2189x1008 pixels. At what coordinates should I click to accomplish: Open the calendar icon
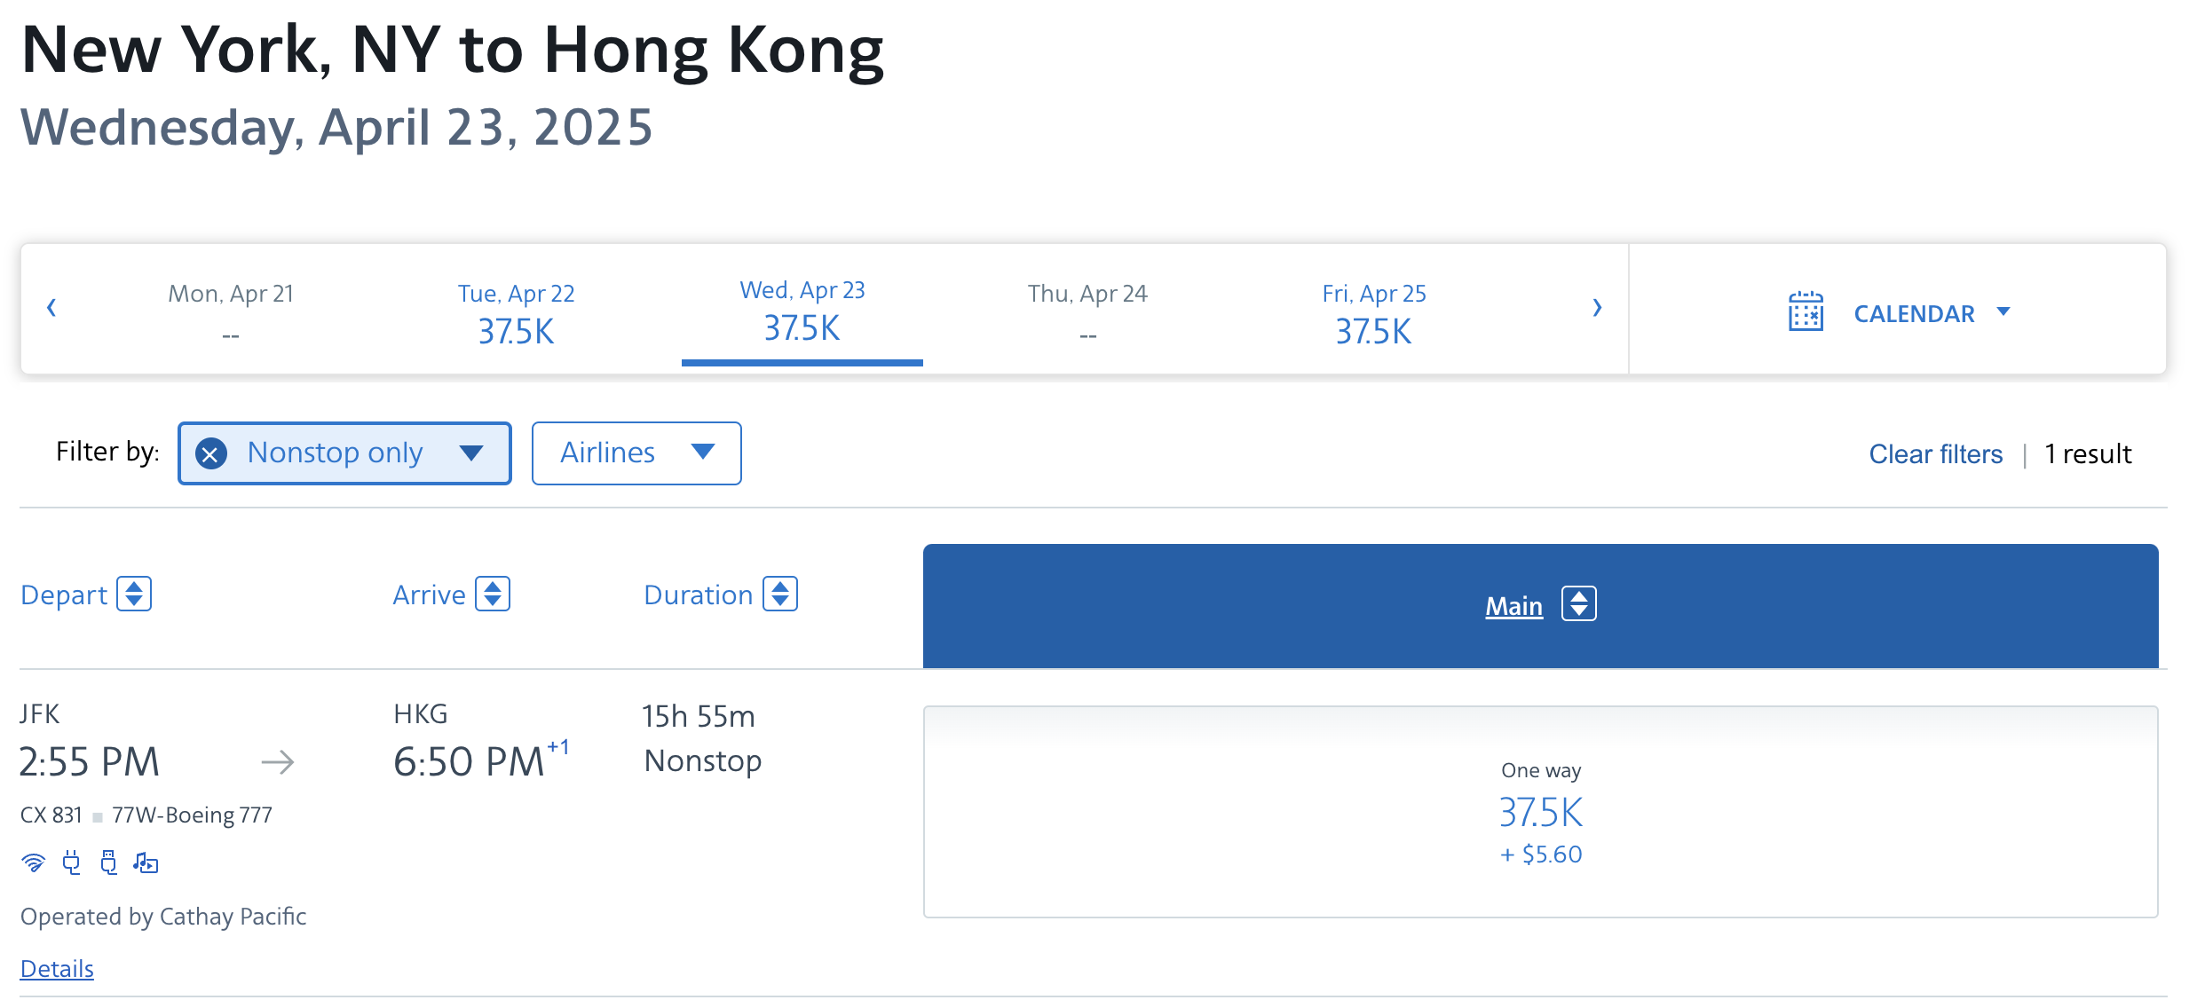[1806, 311]
